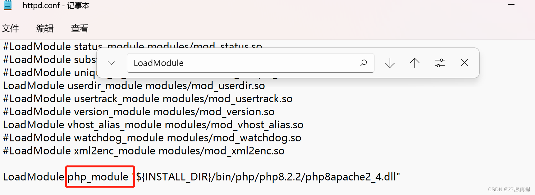
Task: Select the magnifier search icon
Action: [364, 63]
